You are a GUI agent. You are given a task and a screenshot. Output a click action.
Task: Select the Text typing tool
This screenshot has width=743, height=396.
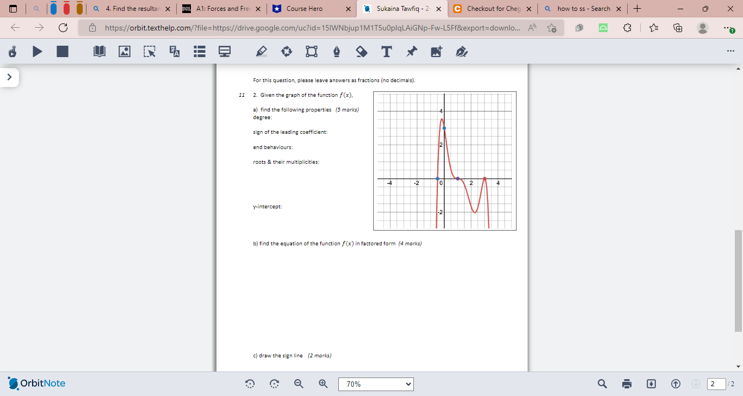pyautogui.click(x=387, y=52)
